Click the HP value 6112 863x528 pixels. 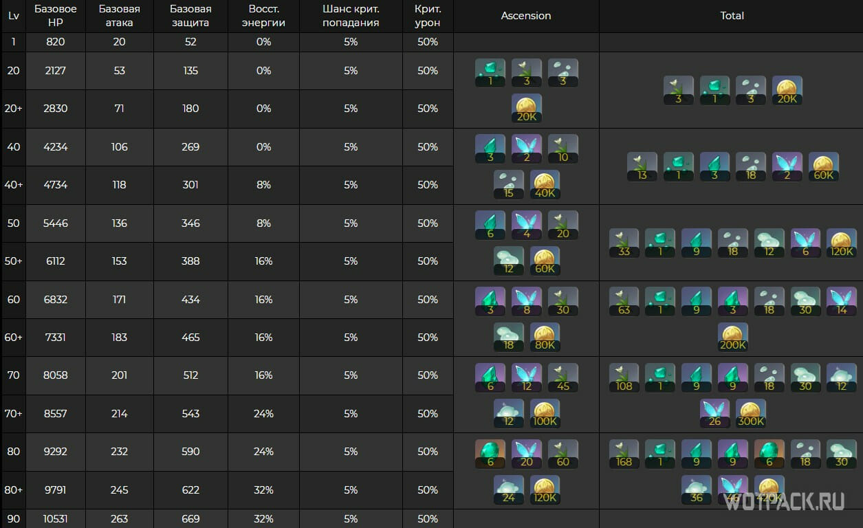pyautogui.click(x=56, y=261)
